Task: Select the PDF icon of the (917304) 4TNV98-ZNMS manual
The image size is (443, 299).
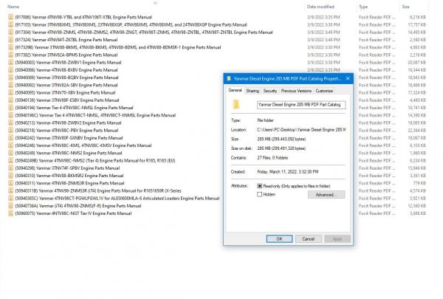Action: (x=11, y=32)
